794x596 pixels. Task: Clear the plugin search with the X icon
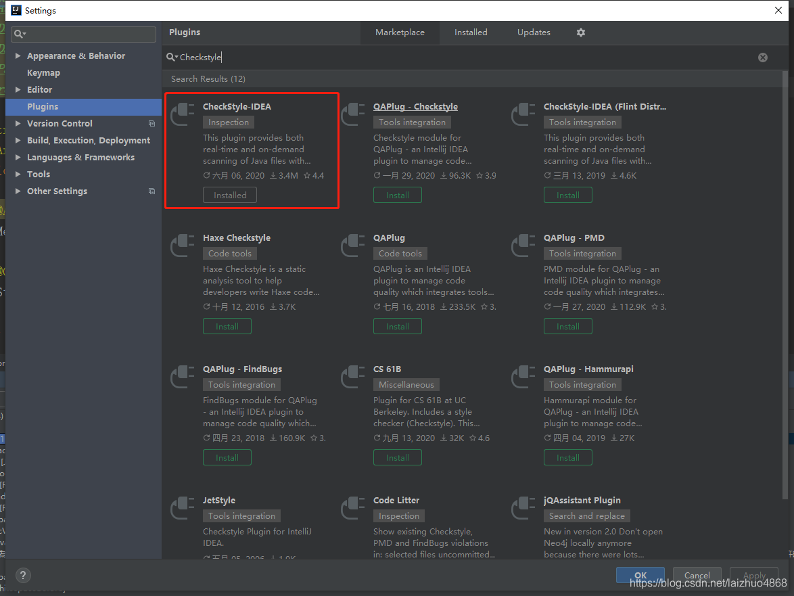click(763, 58)
